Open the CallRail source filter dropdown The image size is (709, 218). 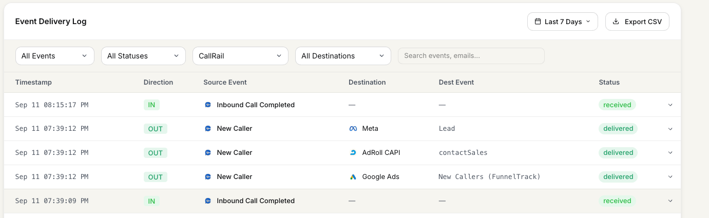tap(240, 56)
